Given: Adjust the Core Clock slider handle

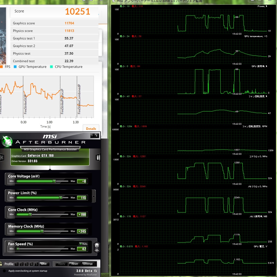Looking at the screenshot, I should pos(30,215).
